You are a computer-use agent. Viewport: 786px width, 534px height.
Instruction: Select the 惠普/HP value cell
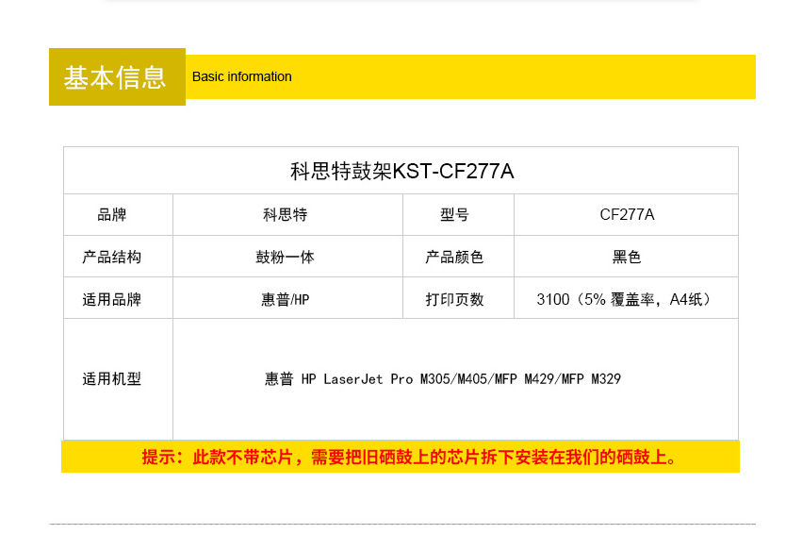[x=287, y=298]
